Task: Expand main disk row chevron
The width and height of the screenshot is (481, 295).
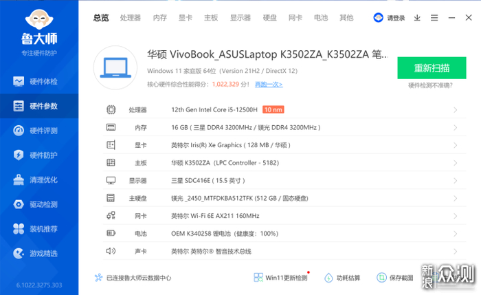Action: (x=455, y=198)
